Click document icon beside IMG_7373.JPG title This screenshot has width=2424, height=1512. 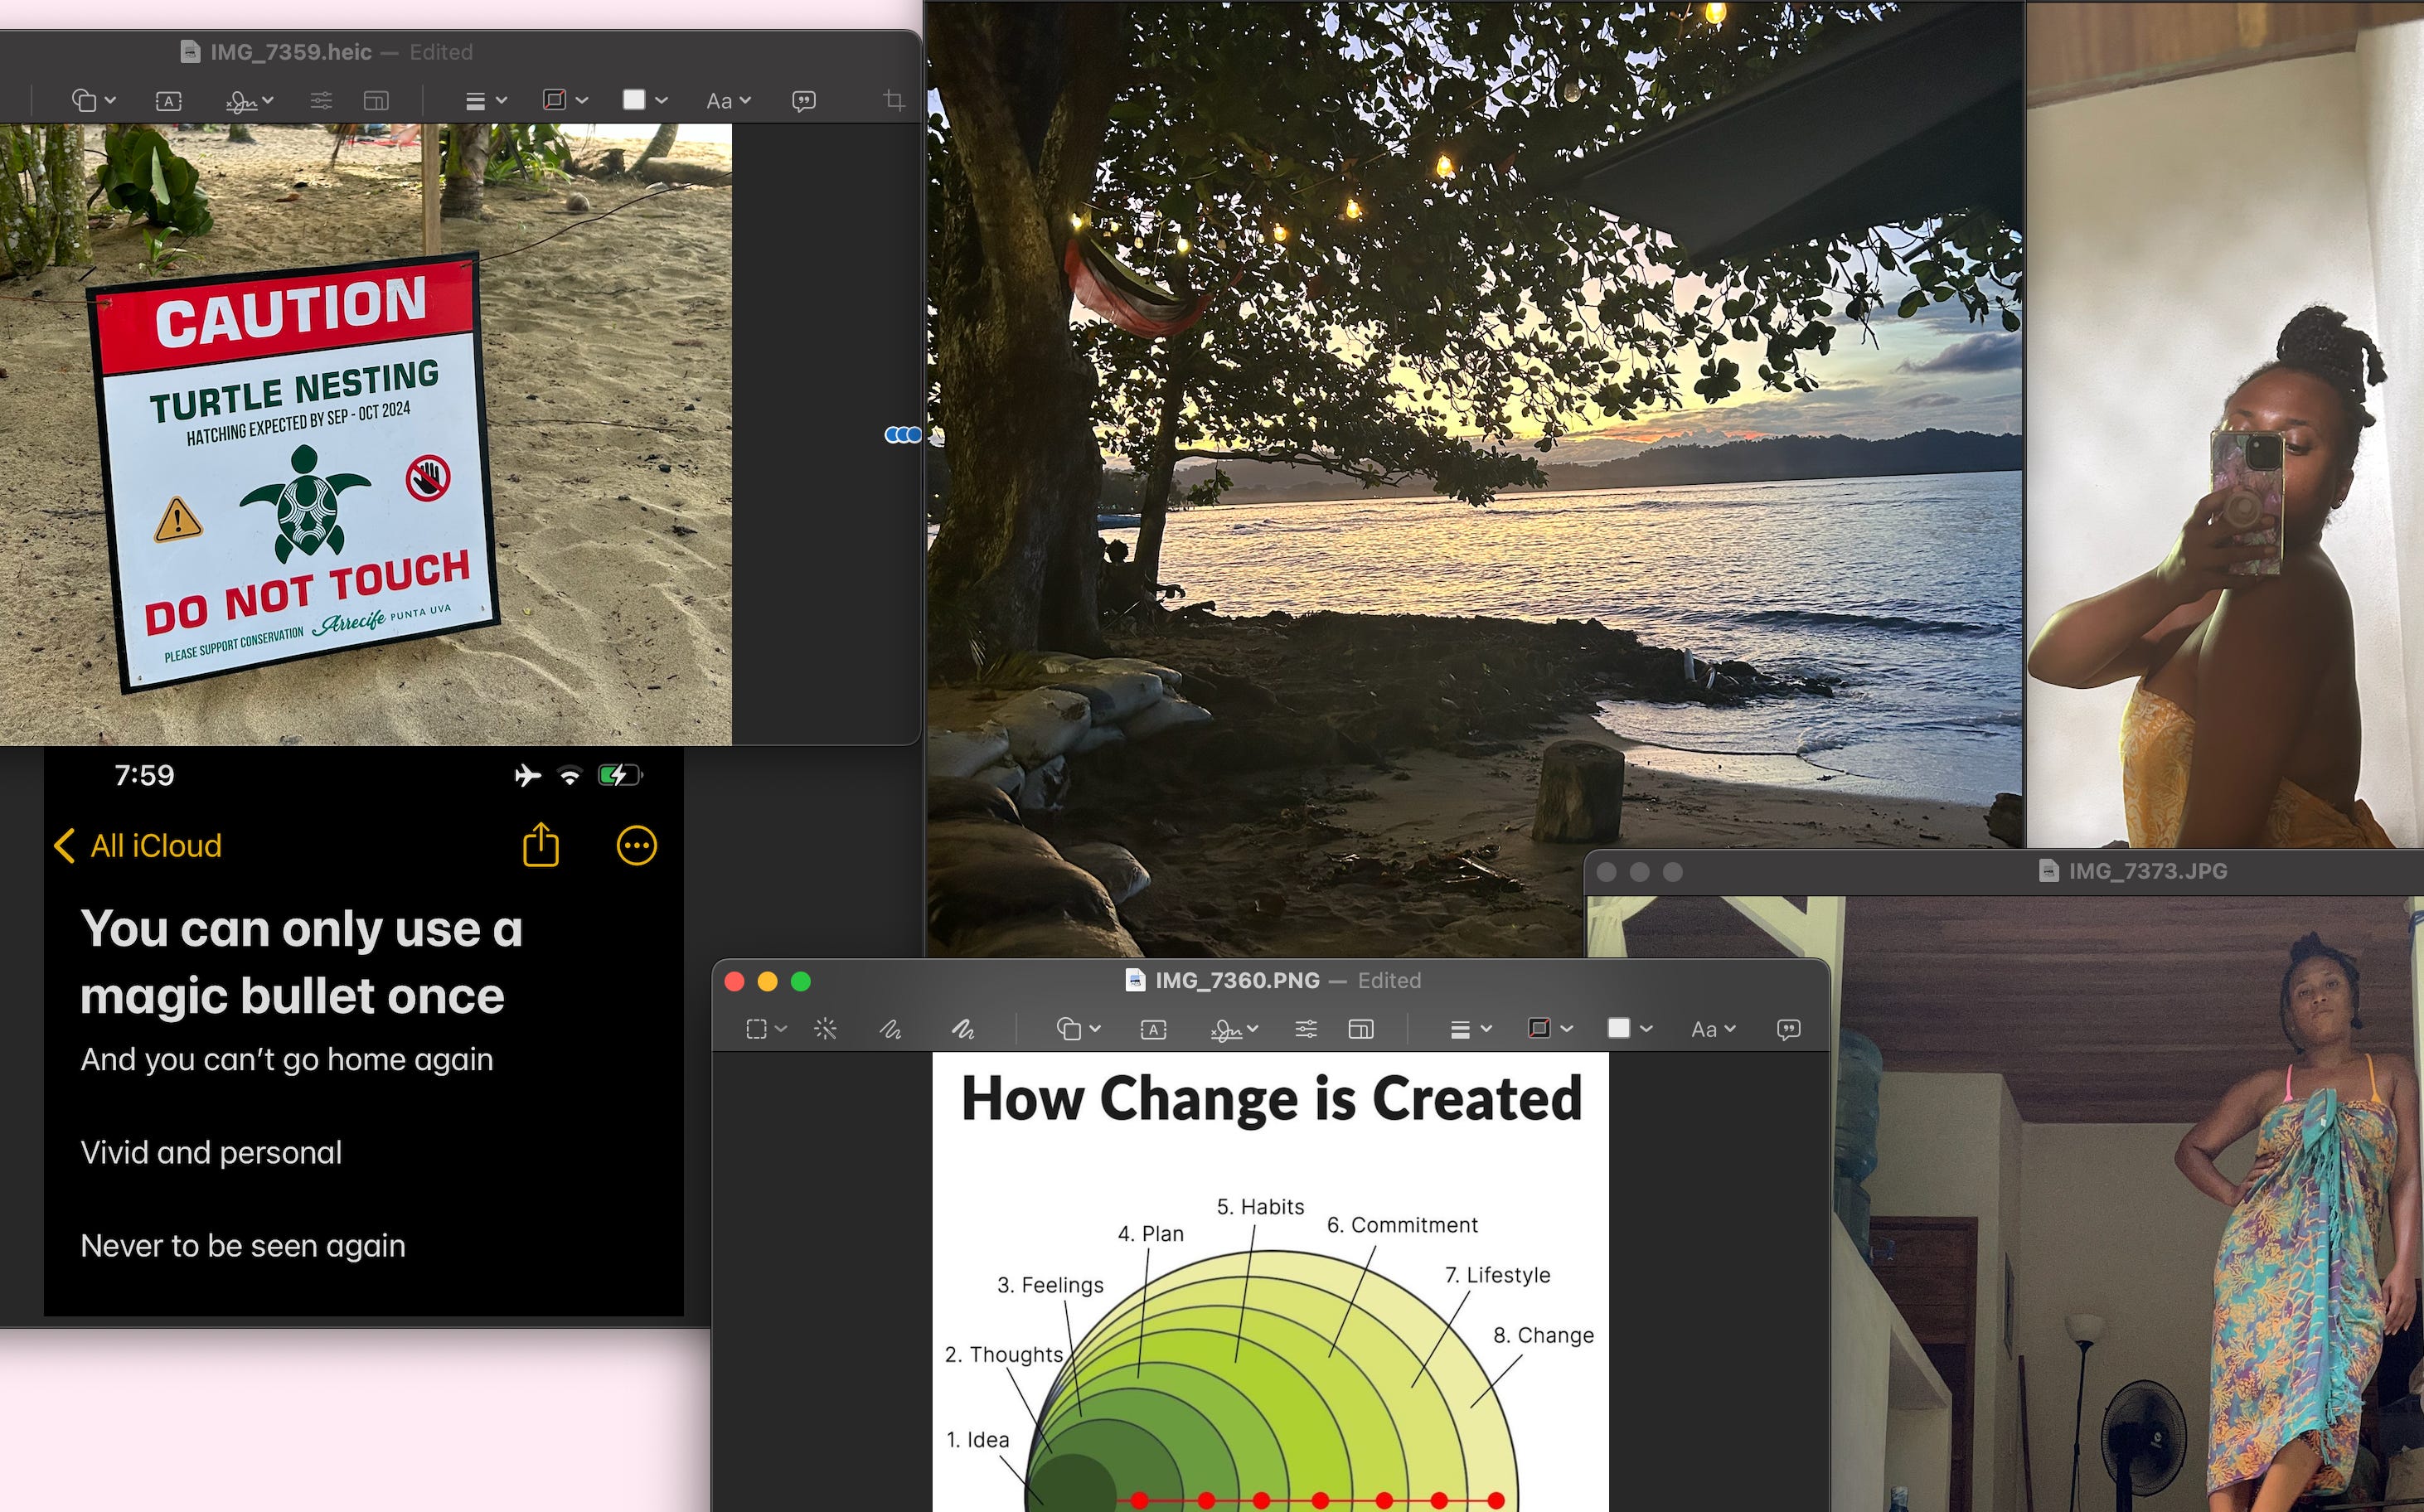(x=2048, y=871)
